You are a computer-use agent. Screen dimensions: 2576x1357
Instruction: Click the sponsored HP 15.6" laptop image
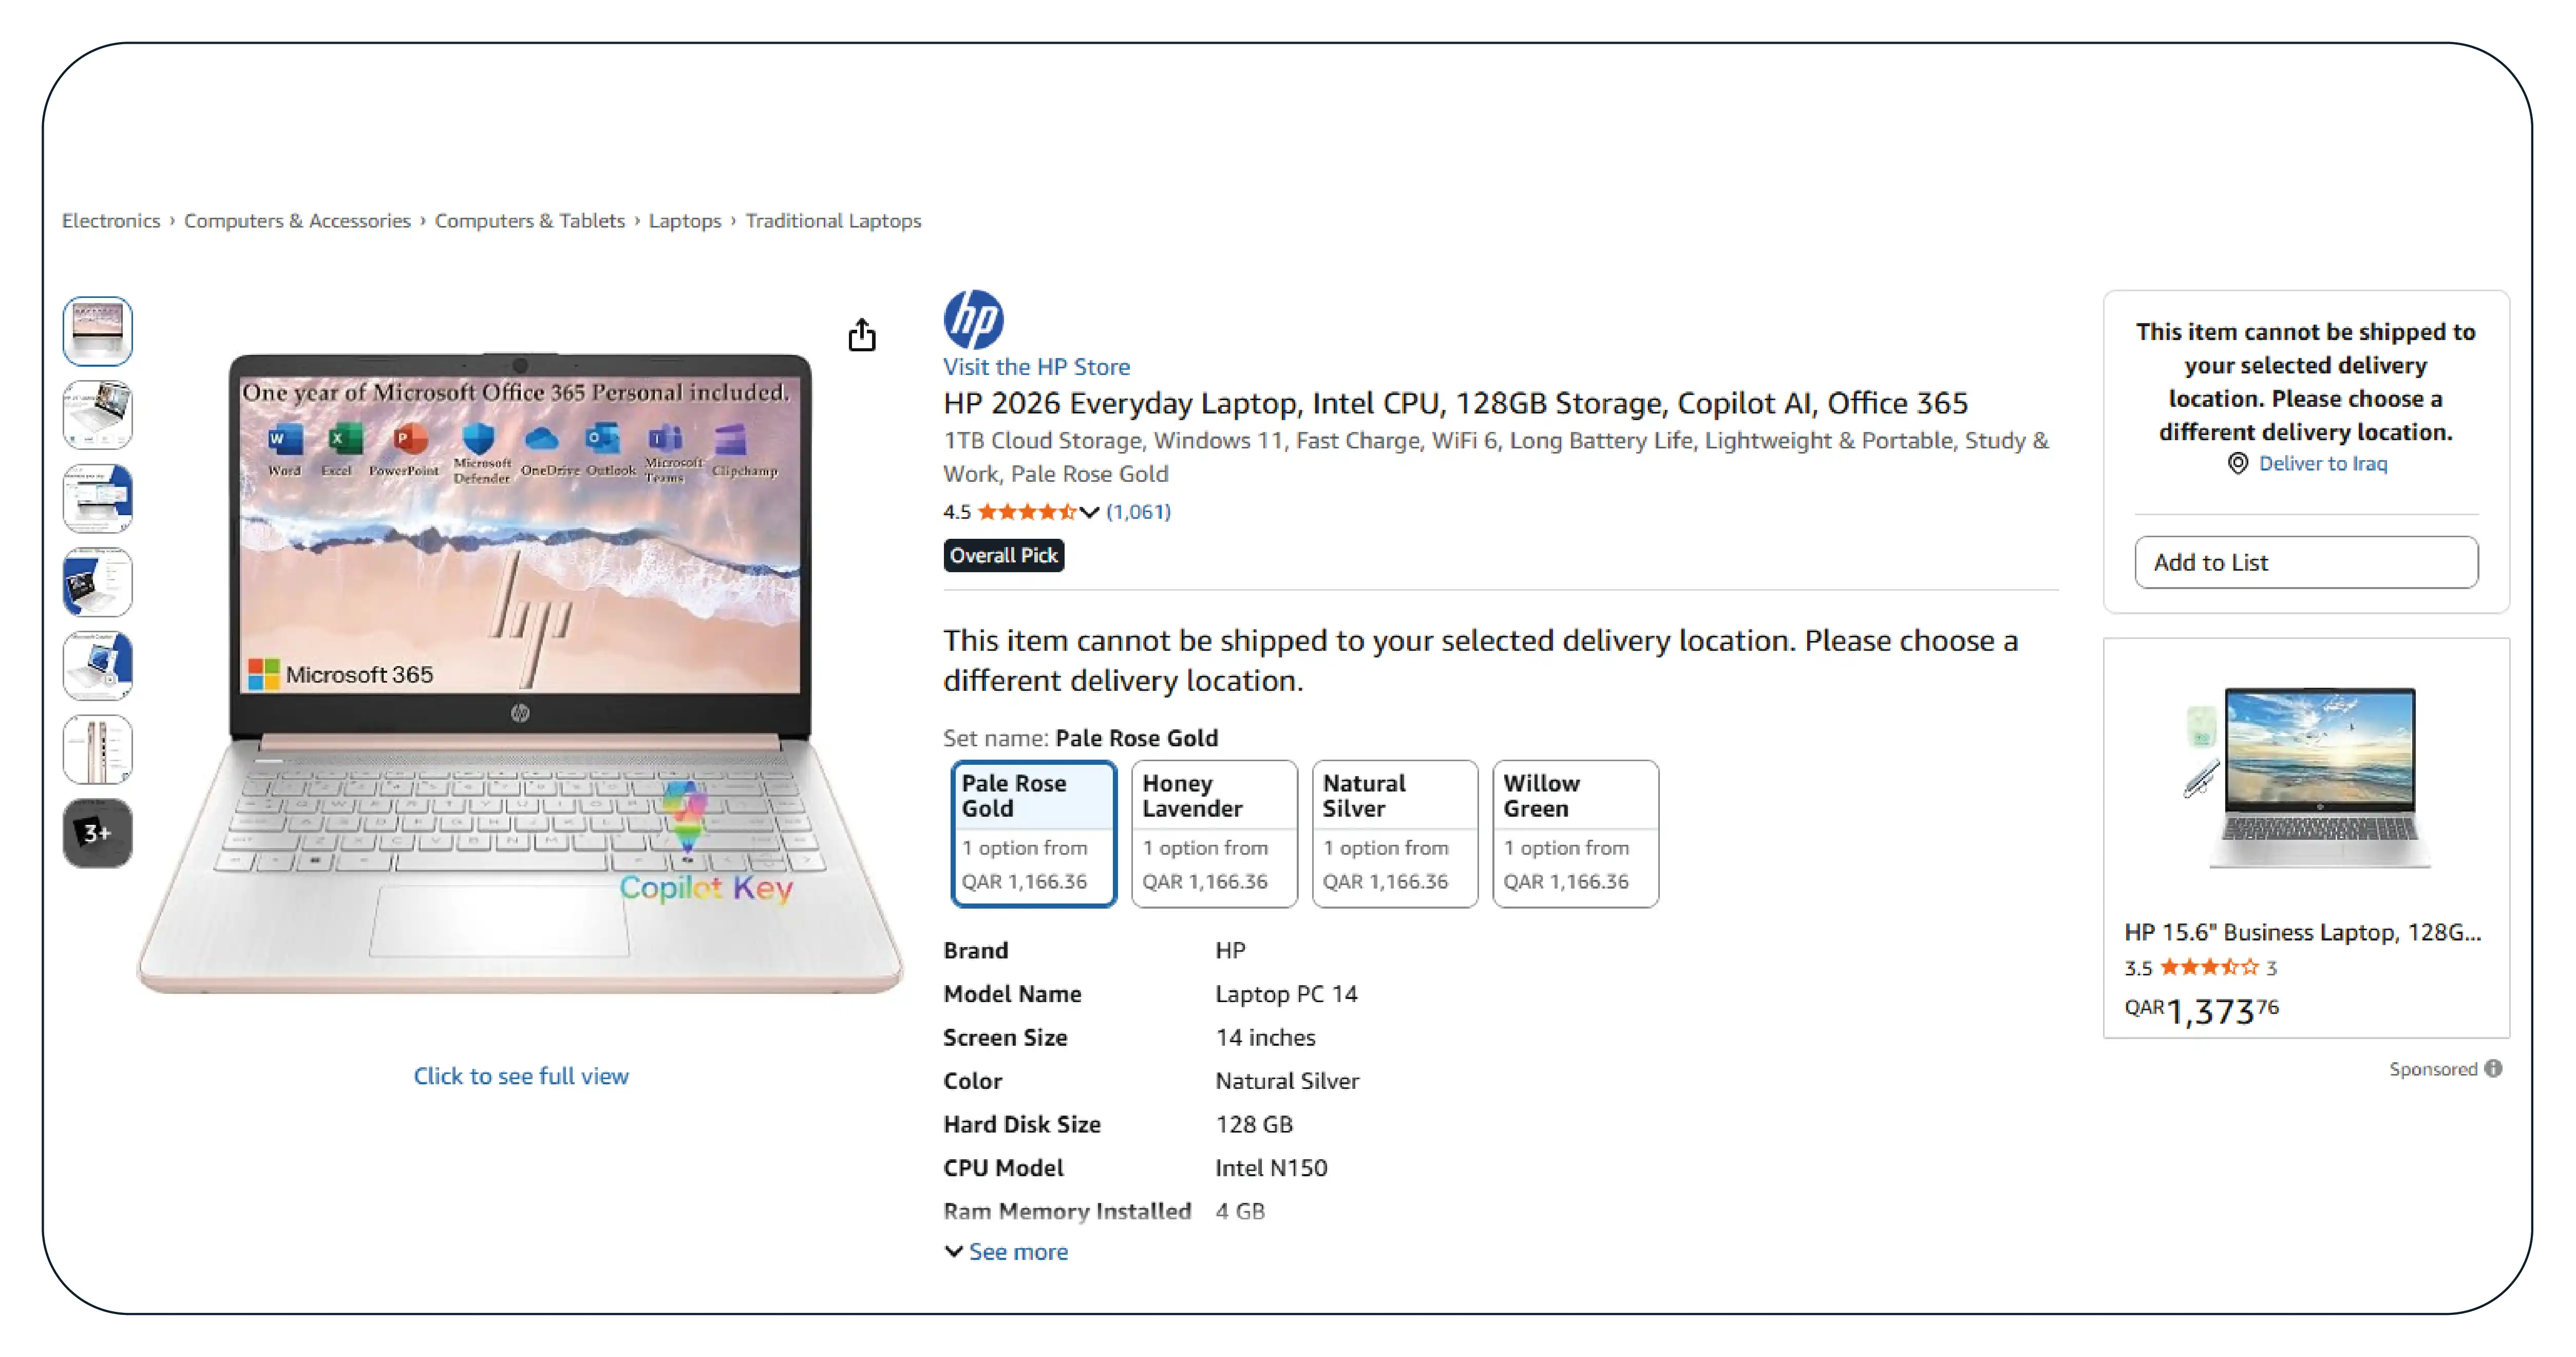(x=2306, y=776)
